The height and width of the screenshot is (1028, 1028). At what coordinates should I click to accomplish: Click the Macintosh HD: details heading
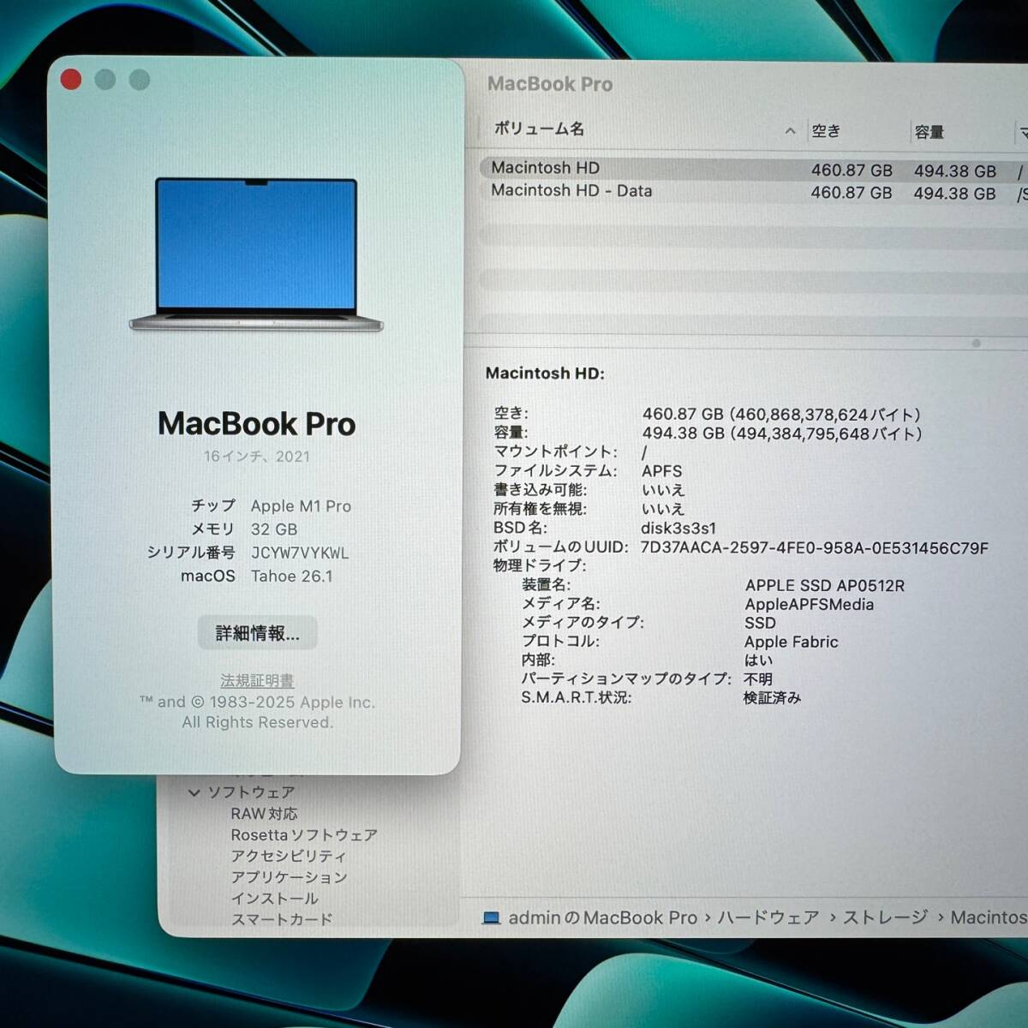click(x=545, y=373)
